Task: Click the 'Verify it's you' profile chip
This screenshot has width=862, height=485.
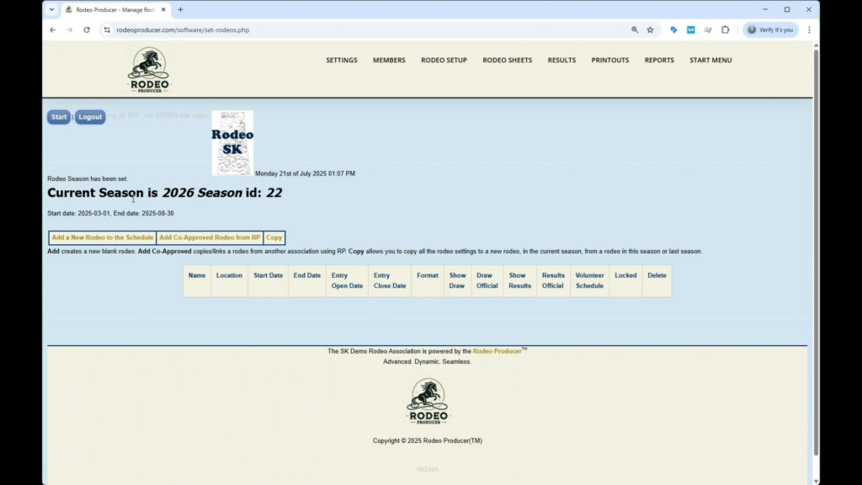Action: tap(770, 29)
